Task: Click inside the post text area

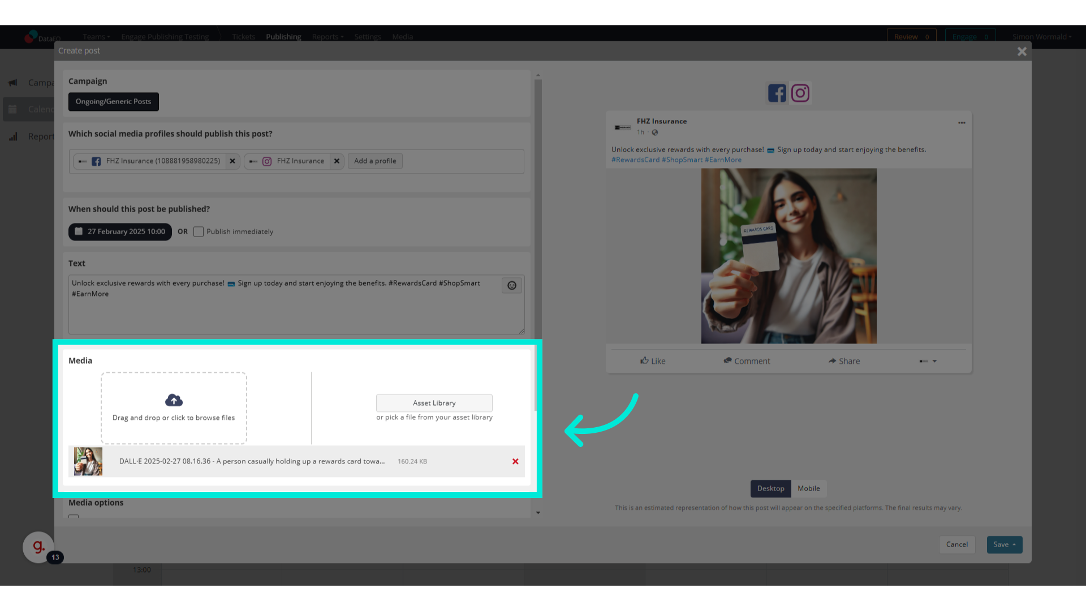Action: pyautogui.click(x=283, y=311)
